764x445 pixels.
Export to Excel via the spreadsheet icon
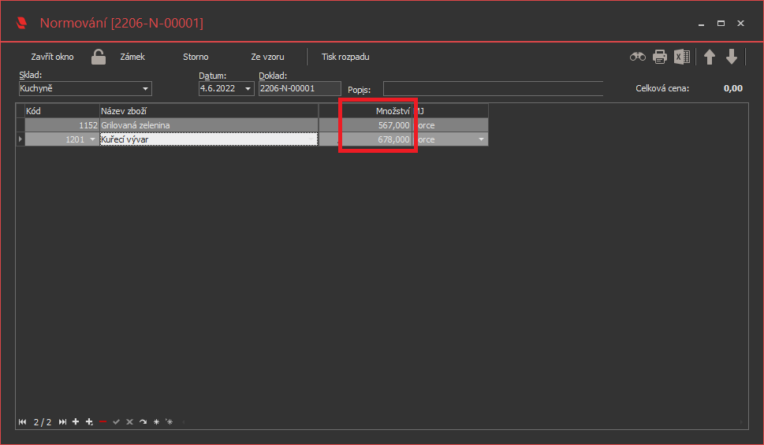tap(682, 57)
